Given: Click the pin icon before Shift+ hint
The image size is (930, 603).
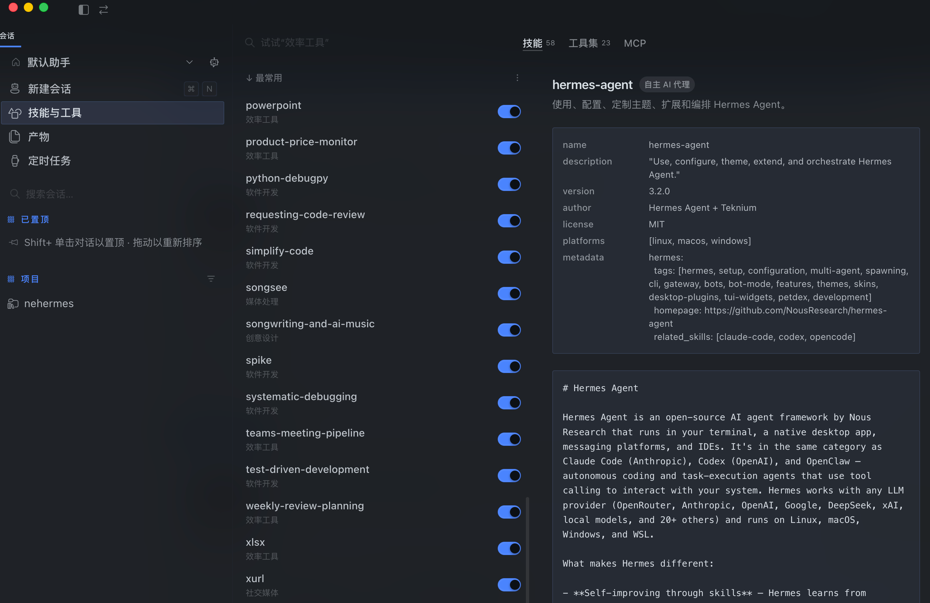Looking at the screenshot, I should click(14, 243).
